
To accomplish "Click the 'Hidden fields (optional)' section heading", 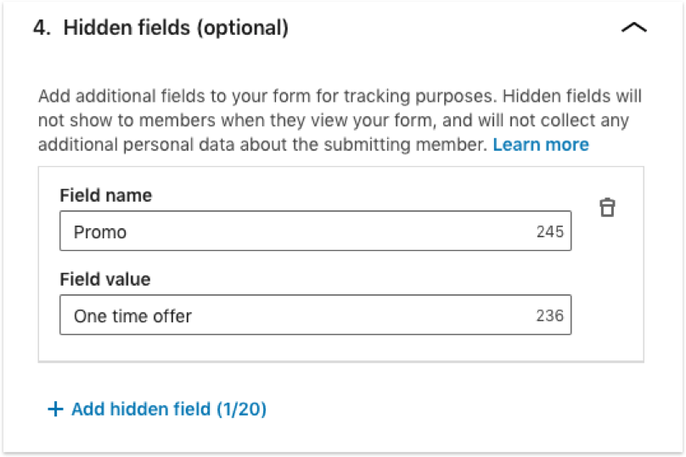I will point(160,28).
